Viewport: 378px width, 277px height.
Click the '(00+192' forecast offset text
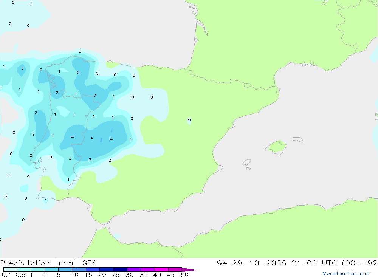click(x=359, y=263)
